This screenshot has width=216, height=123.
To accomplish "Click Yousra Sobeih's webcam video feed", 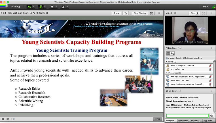I will click(190, 30).
